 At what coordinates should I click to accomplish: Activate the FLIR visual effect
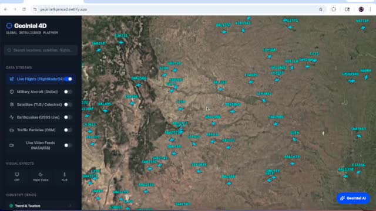click(x=65, y=177)
